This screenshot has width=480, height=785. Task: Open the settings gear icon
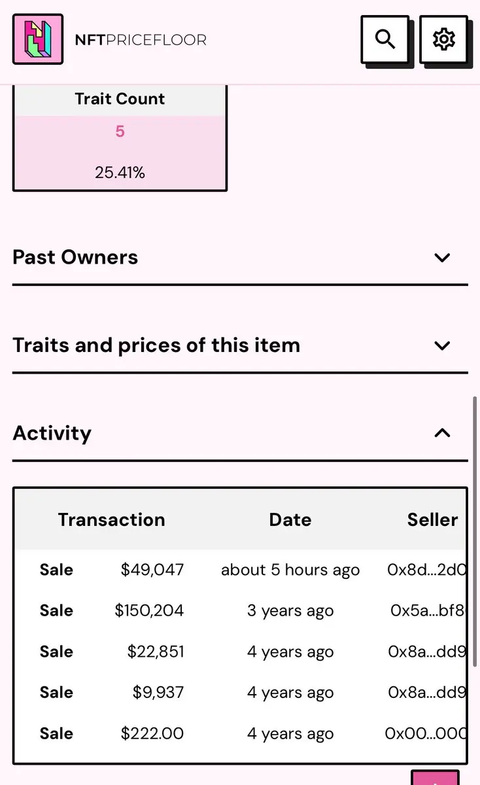coord(443,39)
